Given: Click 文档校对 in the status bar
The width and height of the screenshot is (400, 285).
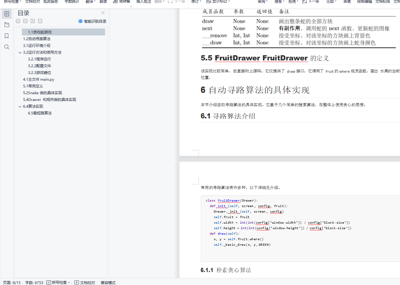Looking at the screenshot, I should click(x=85, y=283).
